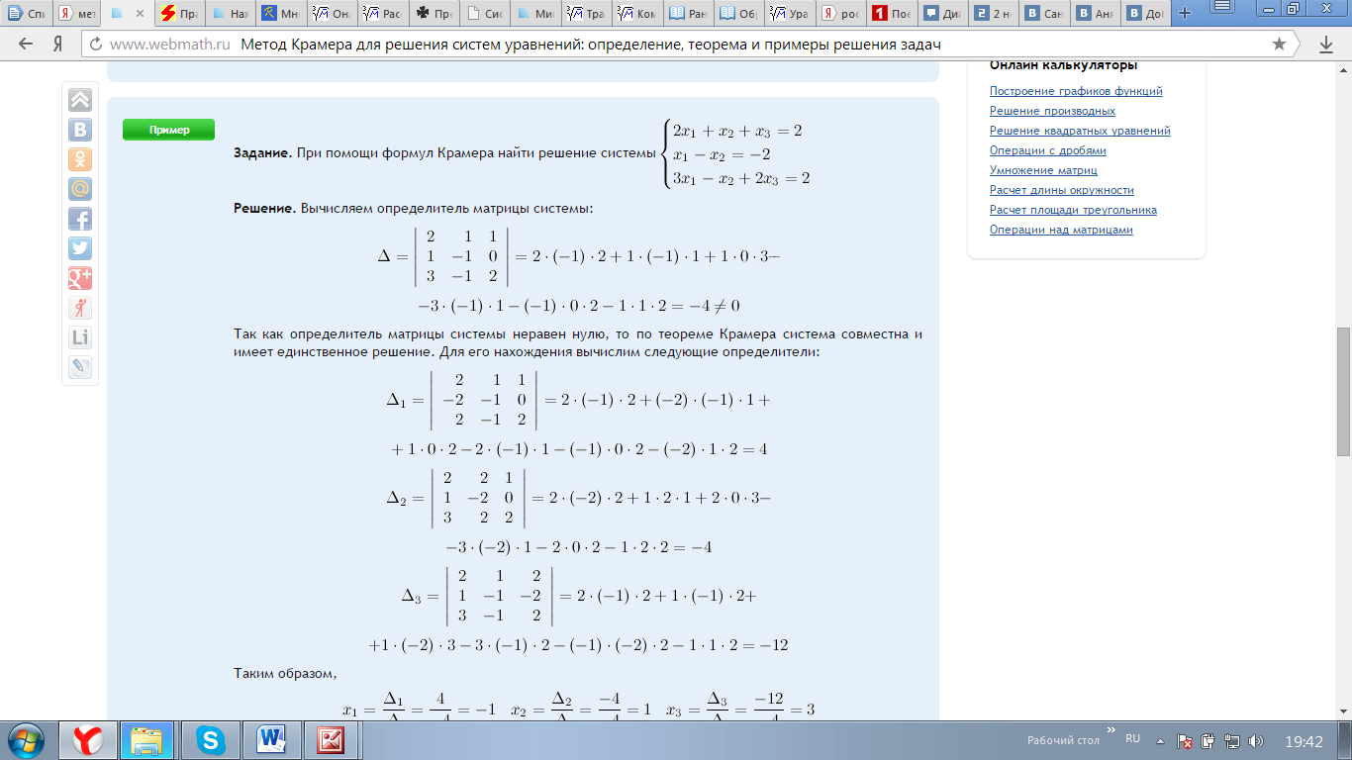Open Windows Explorer from the taskbar
This screenshot has width=1352, height=760.
[147, 740]
